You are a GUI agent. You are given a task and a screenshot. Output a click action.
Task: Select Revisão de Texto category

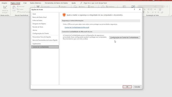point(45,27)
